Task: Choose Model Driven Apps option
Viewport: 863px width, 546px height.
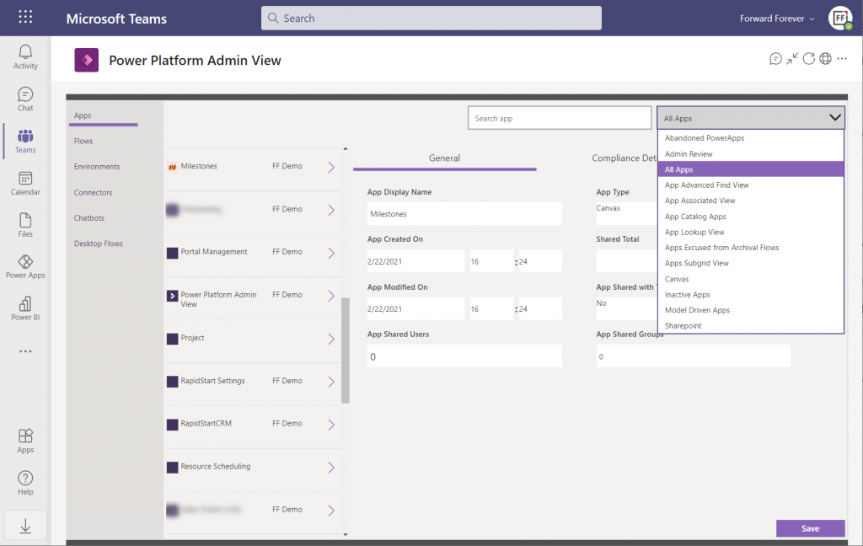Action: pos(751,310)
